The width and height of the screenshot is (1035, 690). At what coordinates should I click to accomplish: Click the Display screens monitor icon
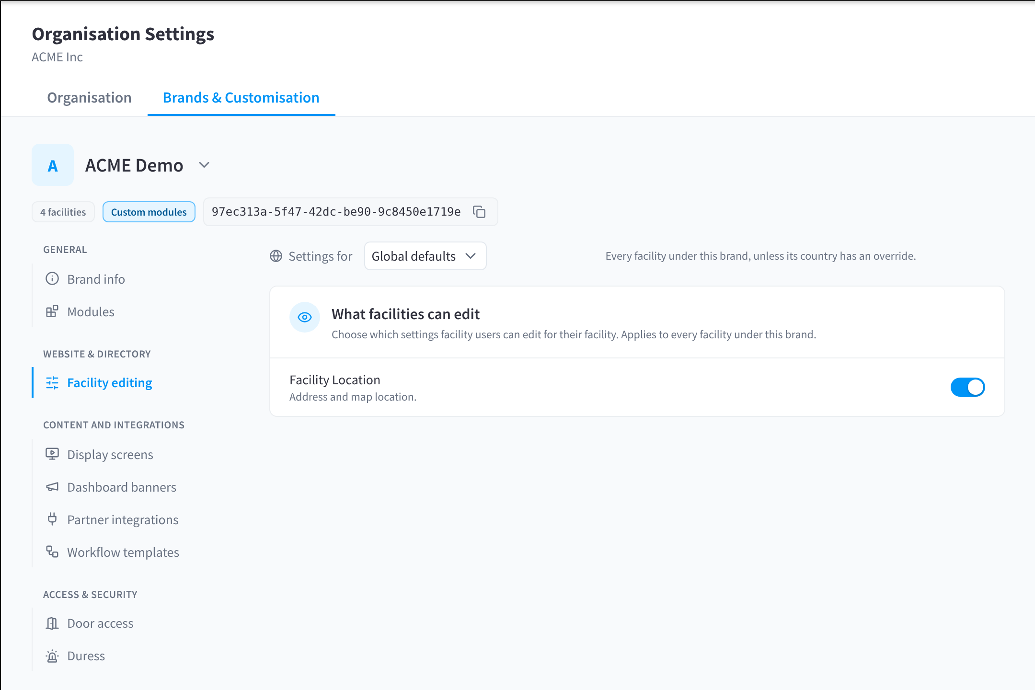pyautogui.click(x=52, y=454)
